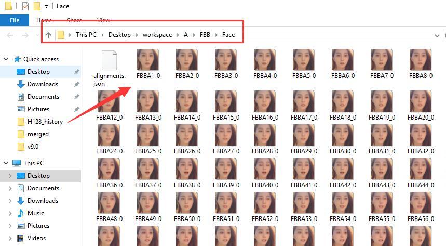
Task: Click folder A in the address path
Action: click(x=186, y=35)
